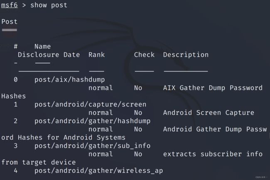The width and height of the screenshot is (270, 180).
Task: Click the Post section heading
Action: [10, 22]
